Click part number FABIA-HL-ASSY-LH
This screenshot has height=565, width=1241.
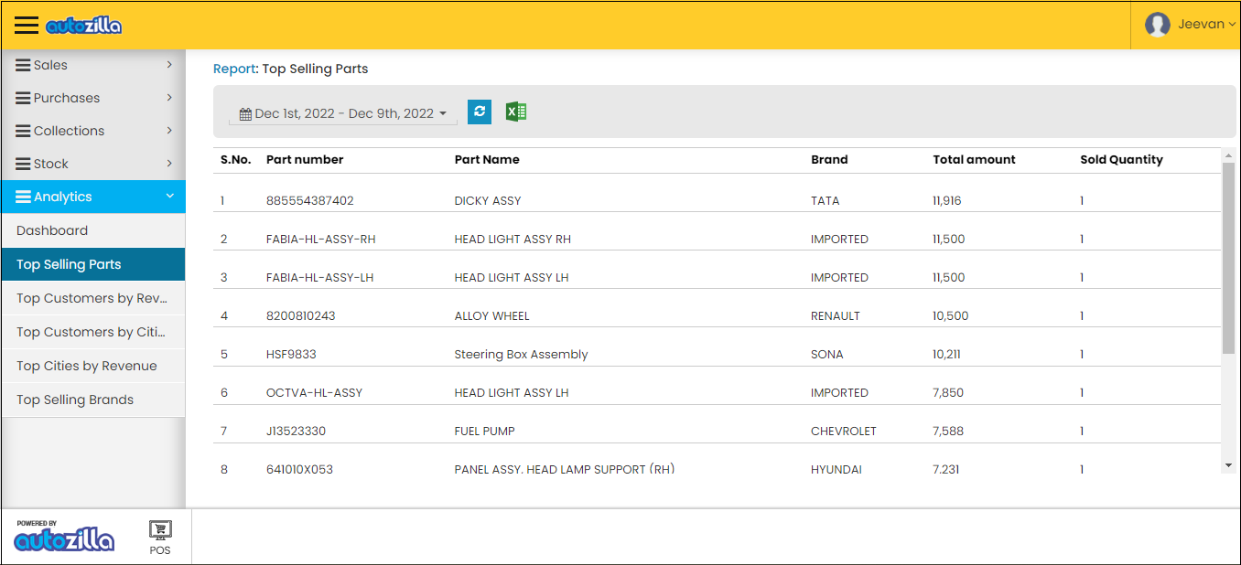click(x=320, y=277)
